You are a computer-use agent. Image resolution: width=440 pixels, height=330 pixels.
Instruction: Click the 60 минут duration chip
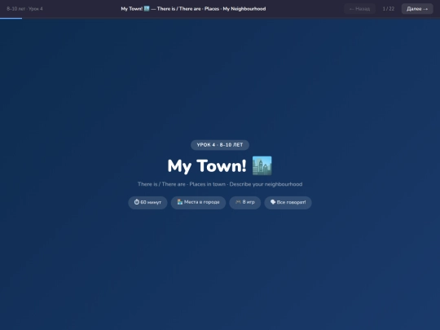pos(147,202)
